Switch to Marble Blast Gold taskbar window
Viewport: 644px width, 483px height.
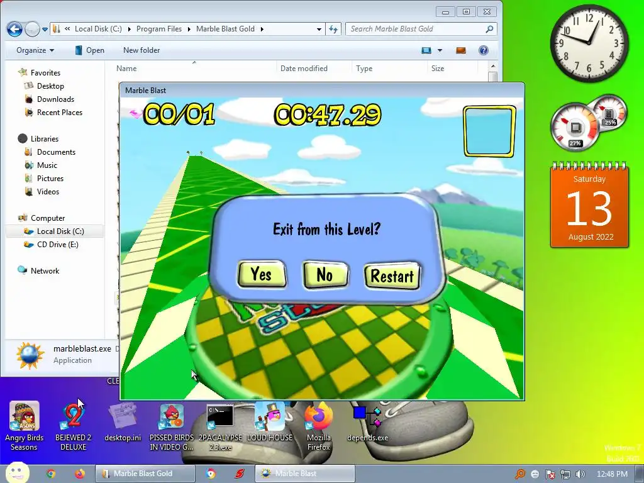[145, 474]
